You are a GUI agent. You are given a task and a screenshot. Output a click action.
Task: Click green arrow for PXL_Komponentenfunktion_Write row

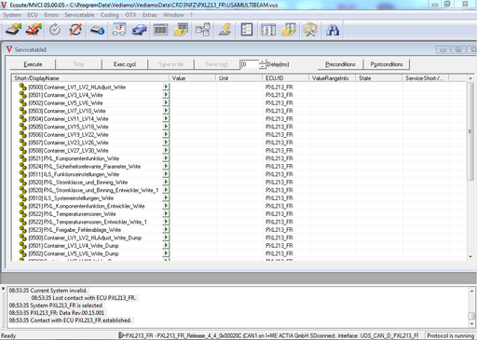click(166, 158)
